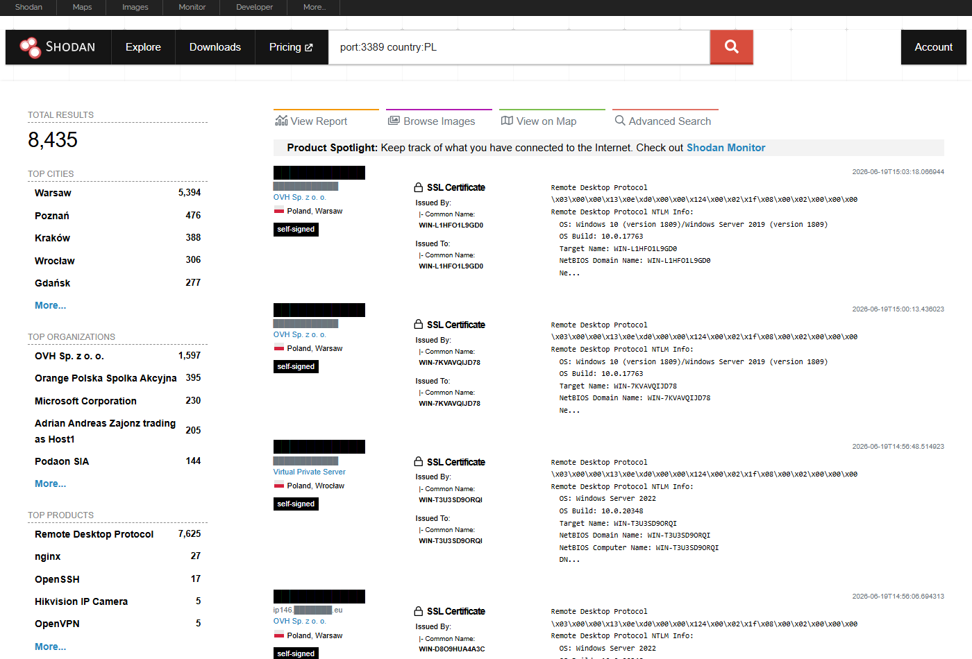The width and height of the screenshot is (972, 659).
Task: Click the Browse Images picture icon
Action: pyautogui.click(x=394, y=121)
